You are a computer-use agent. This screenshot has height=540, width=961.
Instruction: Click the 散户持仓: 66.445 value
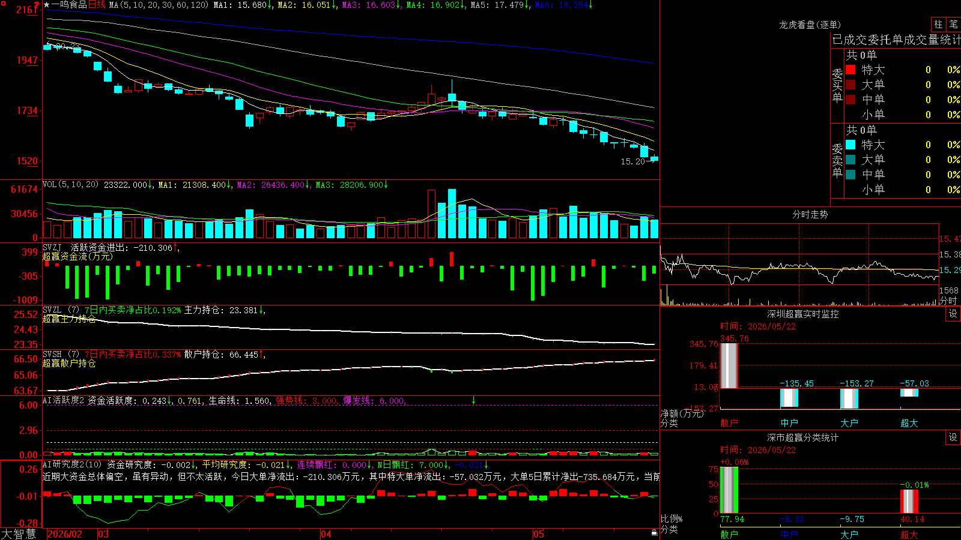click(221, 355)
